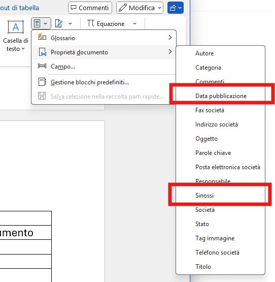Screen dimensions: 275x282
Task: Insert the Sinossi property
Action: click(220, 195)
